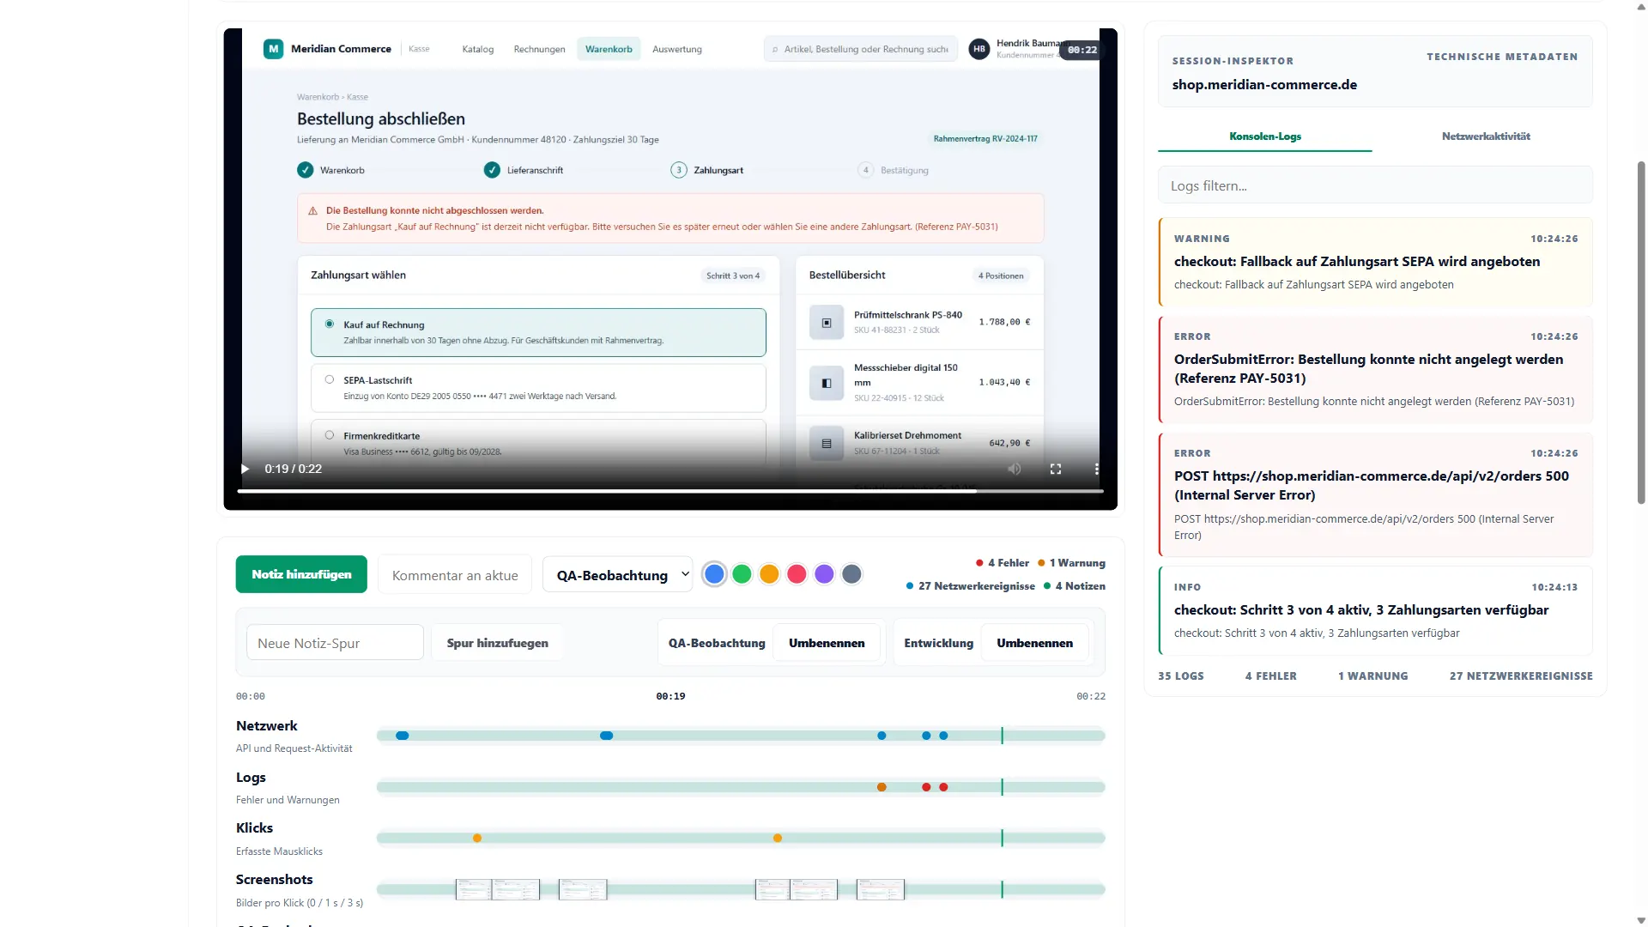Click the Lieferanschrift step checkmark icon

click(492, 170)
